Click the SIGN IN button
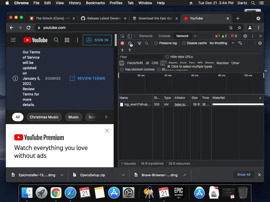 pos(97,40)
